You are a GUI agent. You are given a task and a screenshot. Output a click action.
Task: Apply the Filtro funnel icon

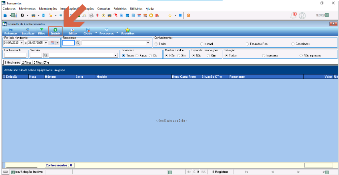[42, 30]
